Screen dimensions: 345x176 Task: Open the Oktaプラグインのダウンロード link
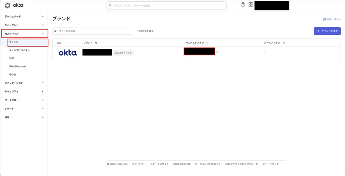pos(241,164)
